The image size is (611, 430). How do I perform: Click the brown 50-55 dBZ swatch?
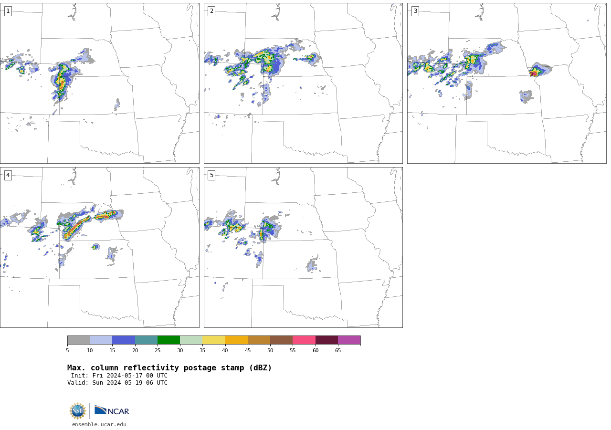click(x=281, y=340)
